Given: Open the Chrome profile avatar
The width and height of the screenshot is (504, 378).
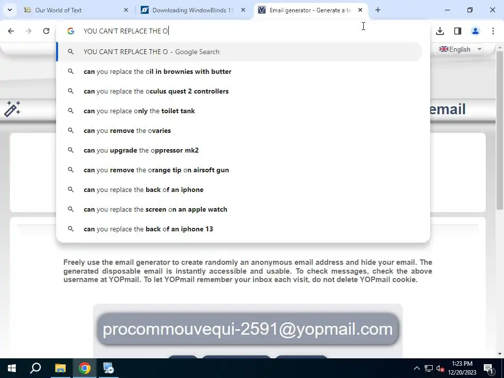Looking at the screenshot, I should (475, 31).
